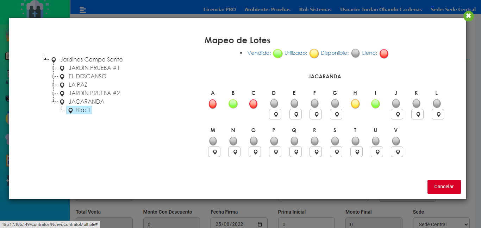Click the yellow light under lot H
The image size is (481, 228).
pos(355,104)
